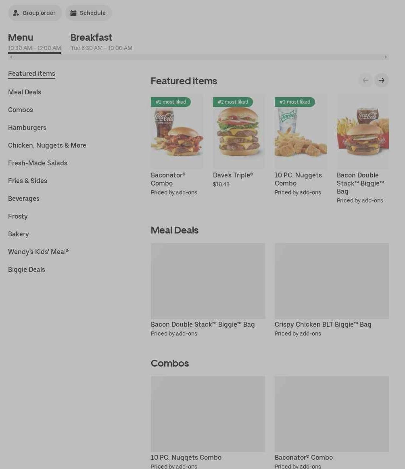Go to the Frosty category

[x=18, y=216]
